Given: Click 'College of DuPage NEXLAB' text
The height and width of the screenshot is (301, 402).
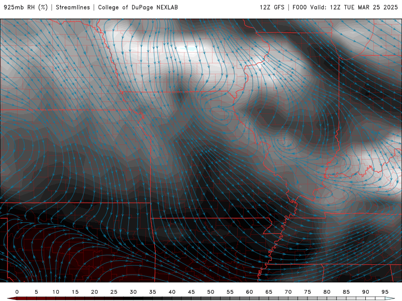Looking at the screenshot, I should pos(138,8).
